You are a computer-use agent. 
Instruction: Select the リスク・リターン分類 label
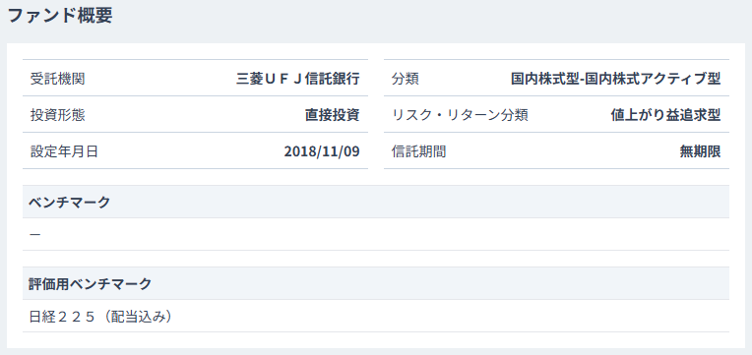[460, 115]
